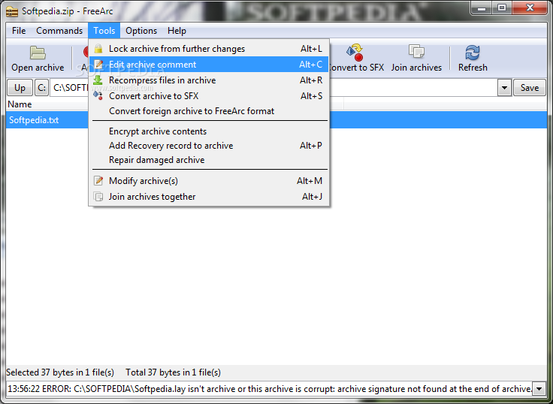Click the Convert to SFX toolbar icon

(x=355, y=52)
